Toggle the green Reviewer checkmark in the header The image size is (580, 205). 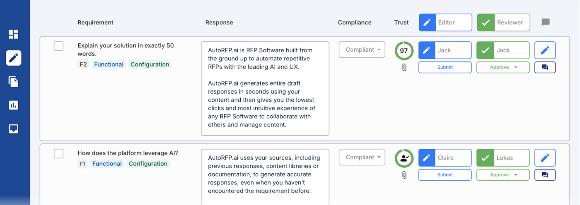(486, 22)
